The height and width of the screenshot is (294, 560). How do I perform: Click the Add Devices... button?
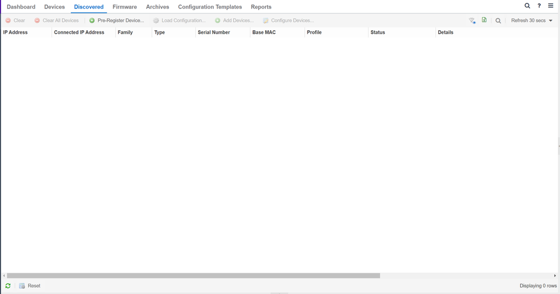234,21
